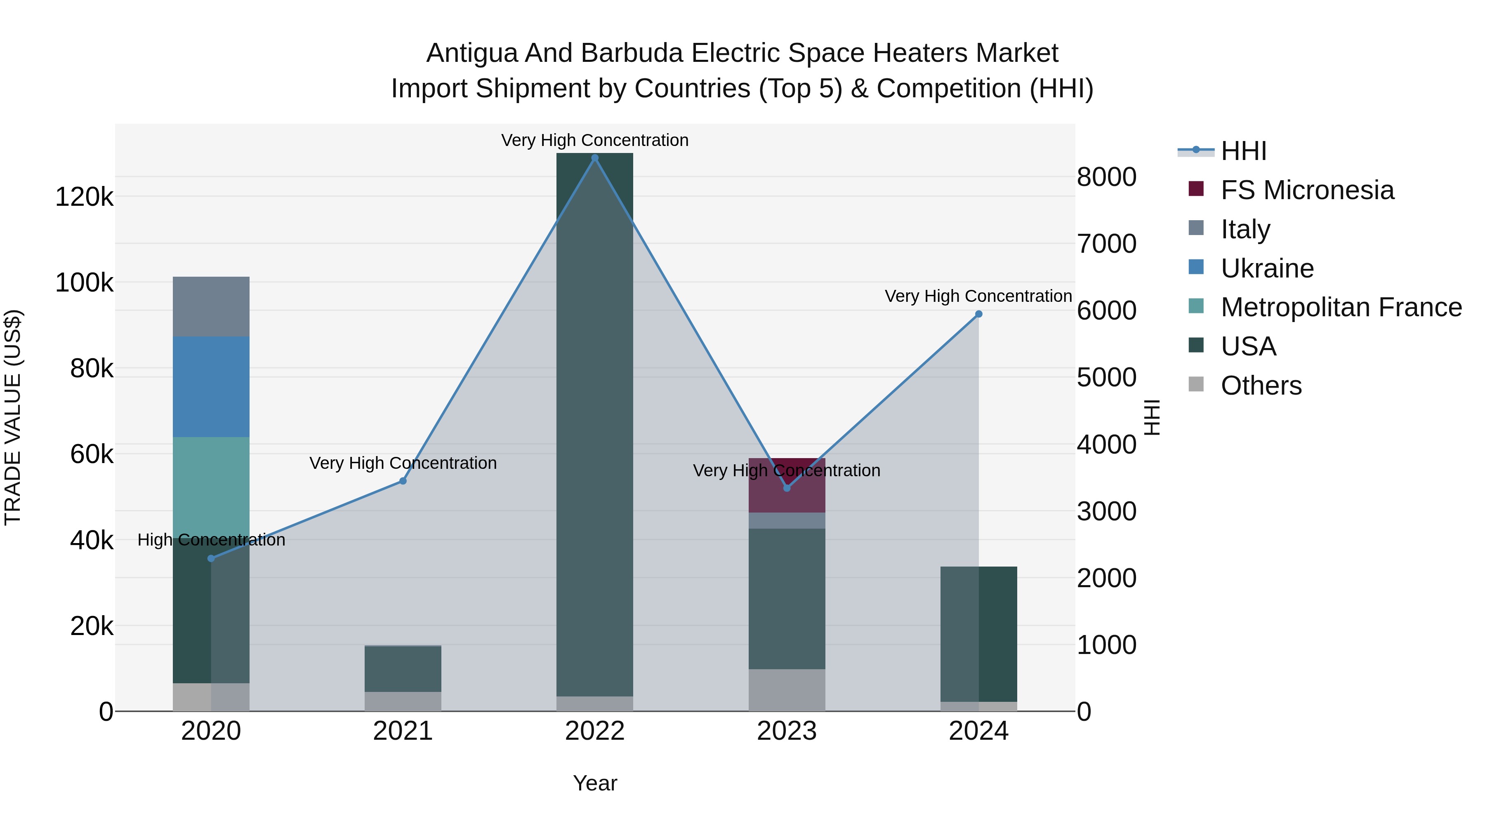Click the 1000 HHI axis tick label

pyautogui.click(x=1107, y=645)
